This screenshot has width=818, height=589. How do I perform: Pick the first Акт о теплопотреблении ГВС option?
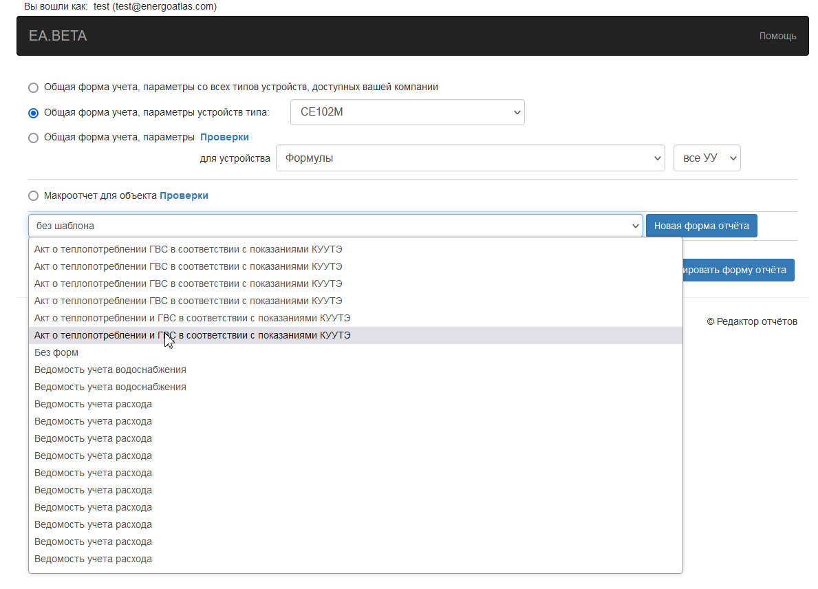189,249
